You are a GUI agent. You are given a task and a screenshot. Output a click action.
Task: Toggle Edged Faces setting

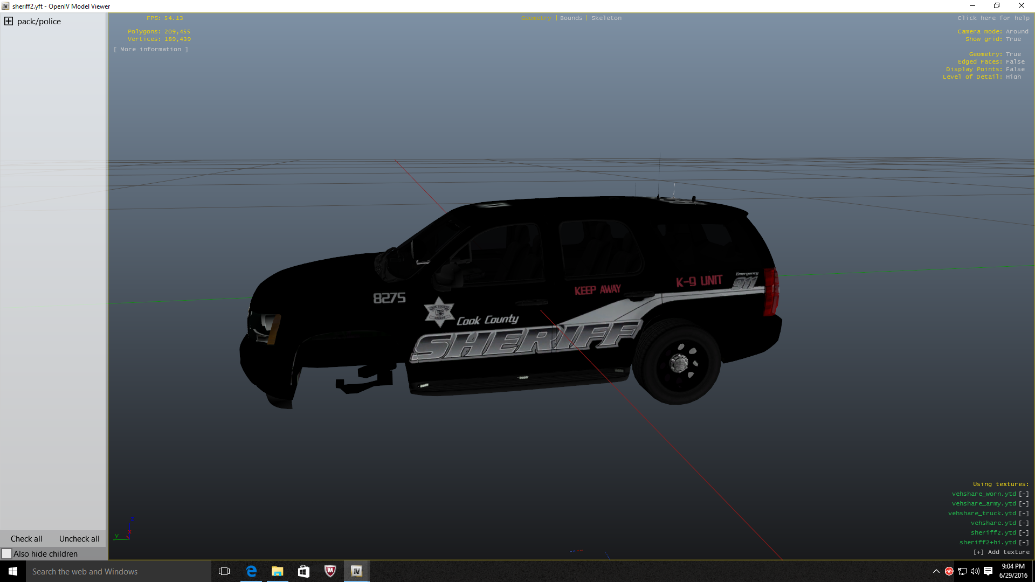click(x=1015, y=62)
